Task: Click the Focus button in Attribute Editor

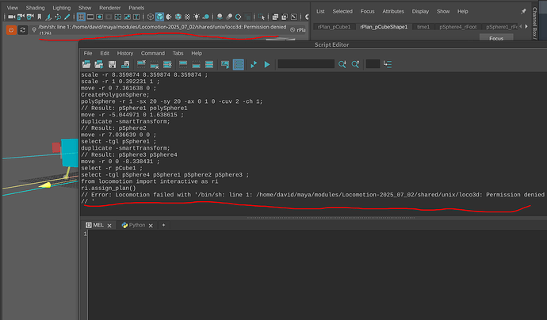Action: click(496, 38)
